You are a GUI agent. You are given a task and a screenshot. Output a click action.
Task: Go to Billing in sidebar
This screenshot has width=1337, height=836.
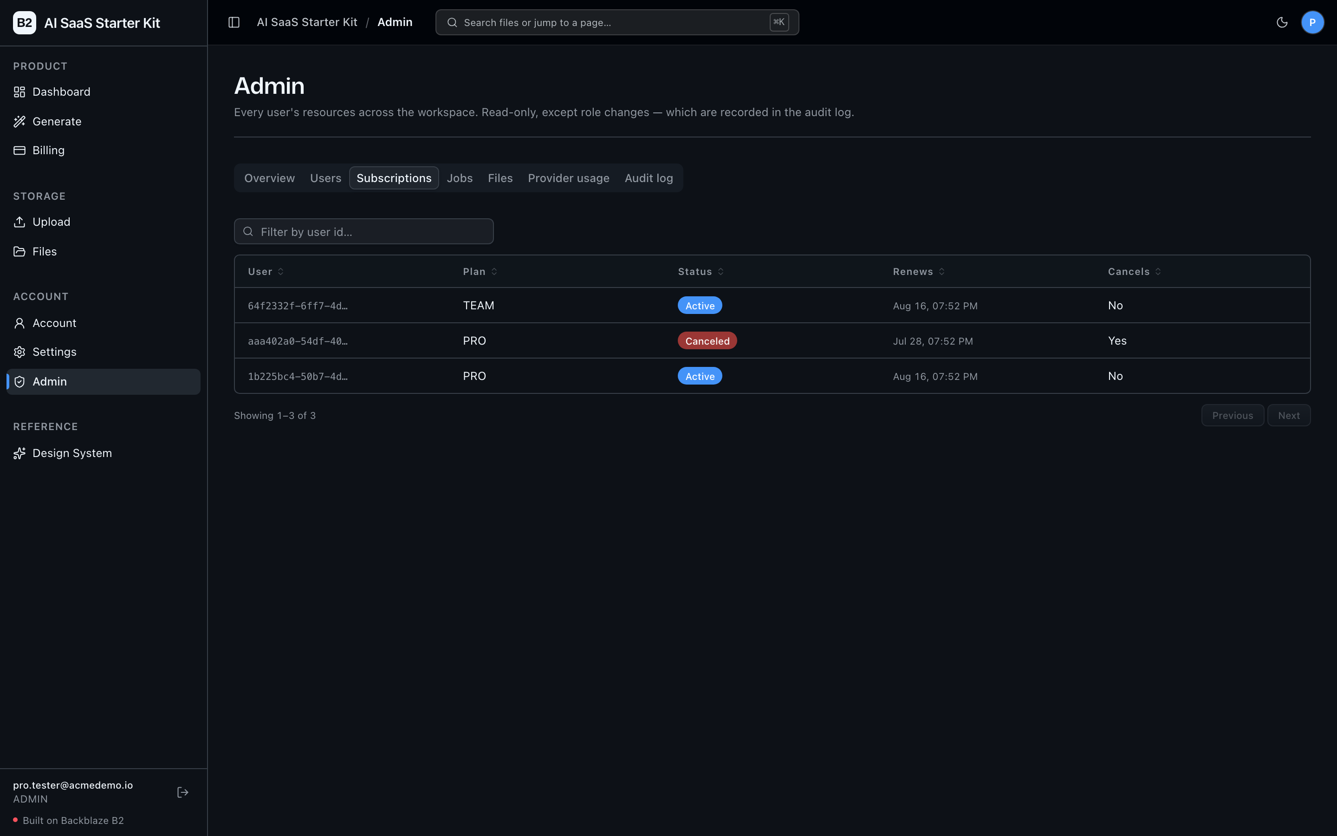tap(104, 150)
